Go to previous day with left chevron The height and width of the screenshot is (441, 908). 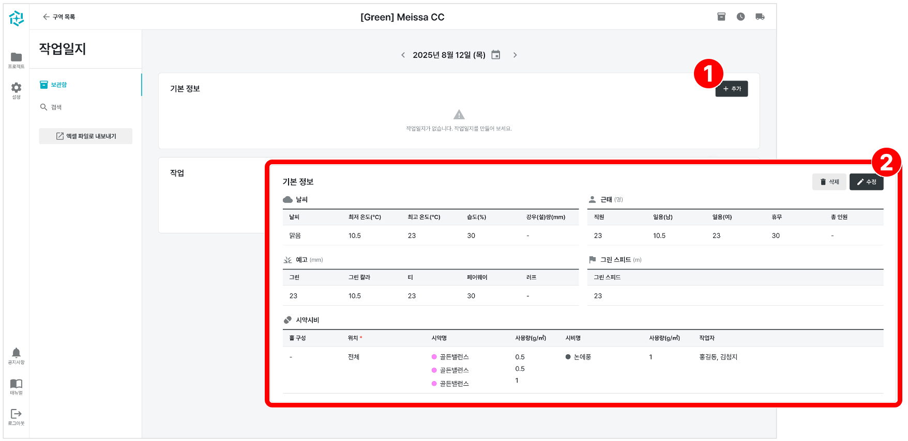coord(403,55)
